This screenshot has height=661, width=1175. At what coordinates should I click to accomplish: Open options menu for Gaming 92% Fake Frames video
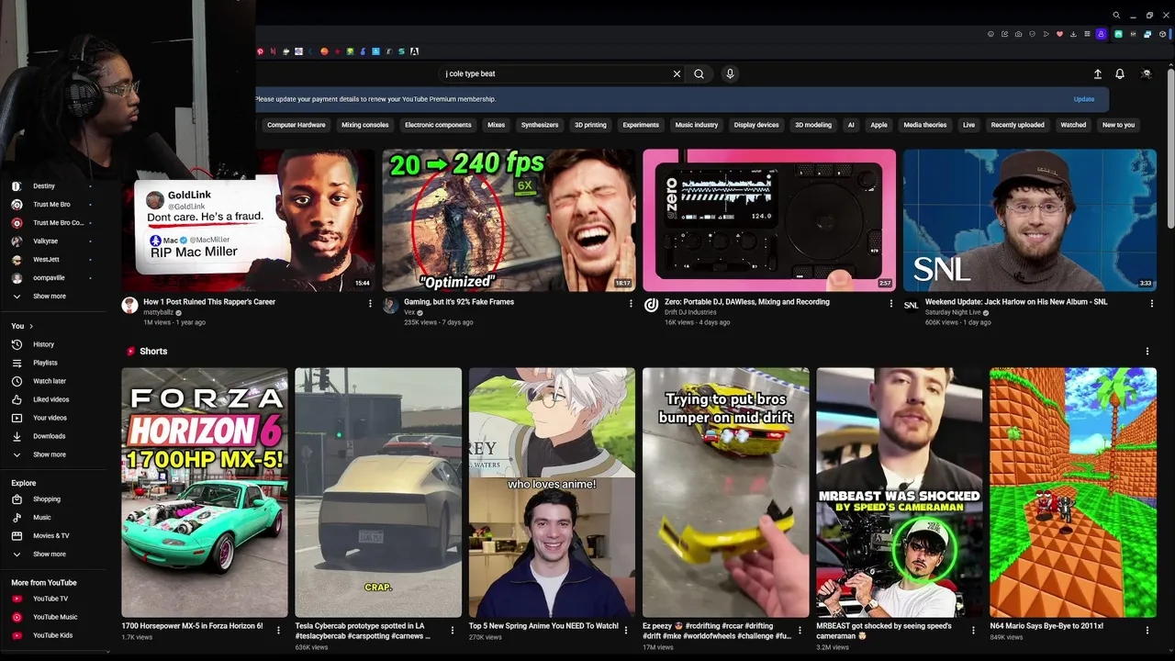click(631, 303)
